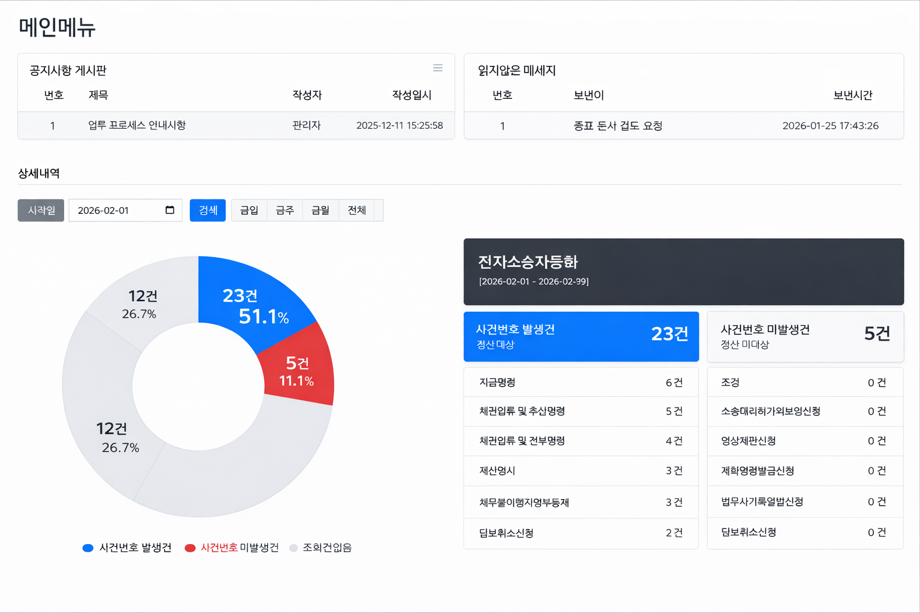This screenshot has width=920, height=613.
Task: Click the 검색 search button
Action: 207,210
